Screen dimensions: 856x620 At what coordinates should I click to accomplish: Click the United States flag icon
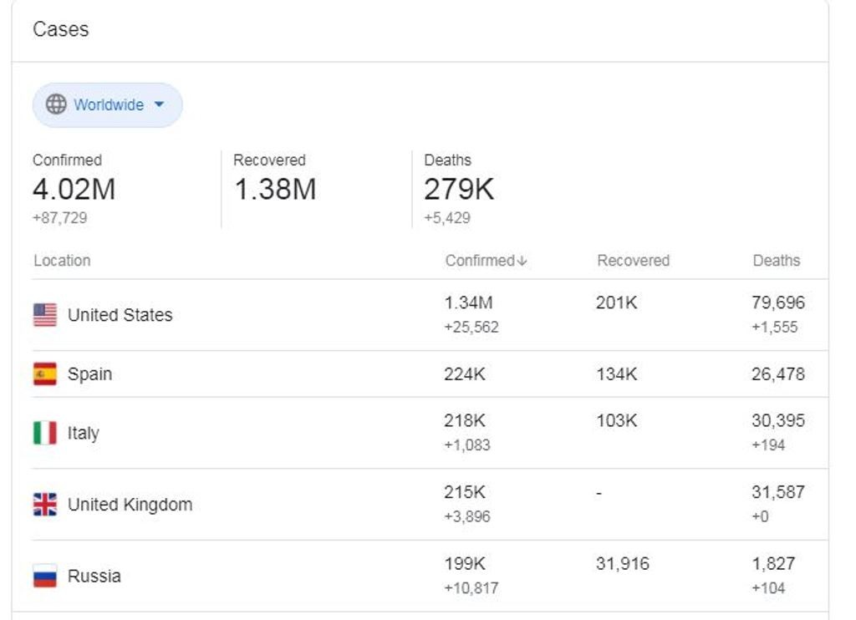click(45, 315)
